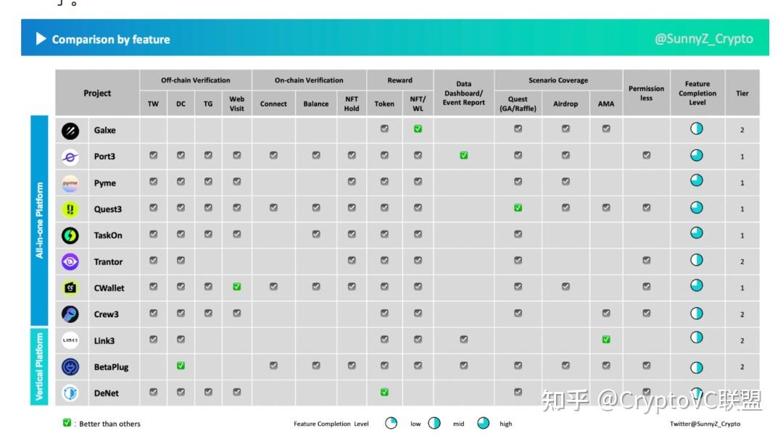
Task: Toggle Trantor's Permissionless checkbox
Action: click(x=647, y=261)
